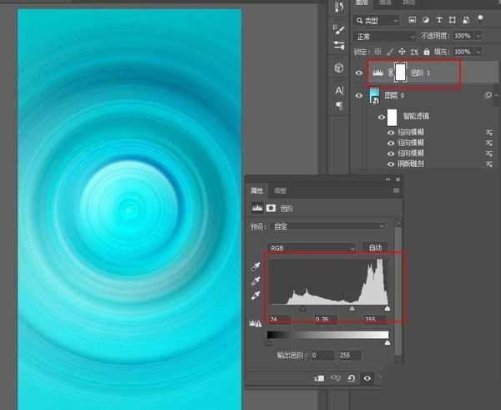Select the white point eyedropper in Levels
This screenshot has width=501, height=410.
[x=256, y=295]
